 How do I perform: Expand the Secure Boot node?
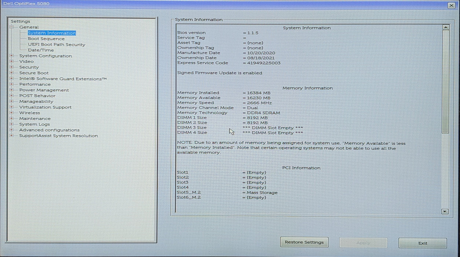click(x=12, y=73)
